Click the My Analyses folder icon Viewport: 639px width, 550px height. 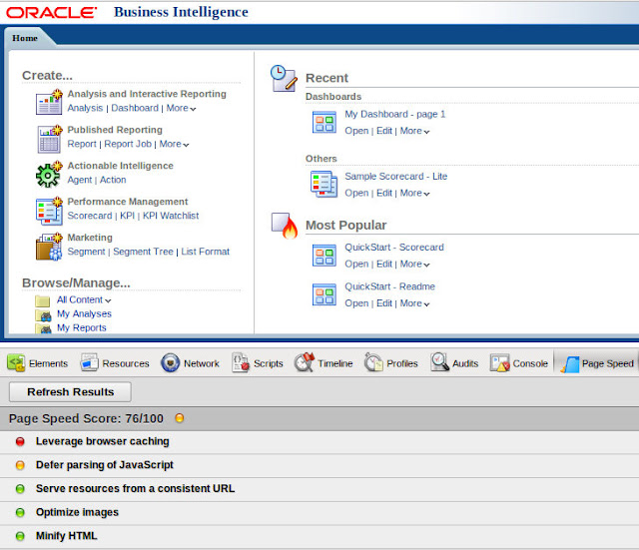[43, 315]
